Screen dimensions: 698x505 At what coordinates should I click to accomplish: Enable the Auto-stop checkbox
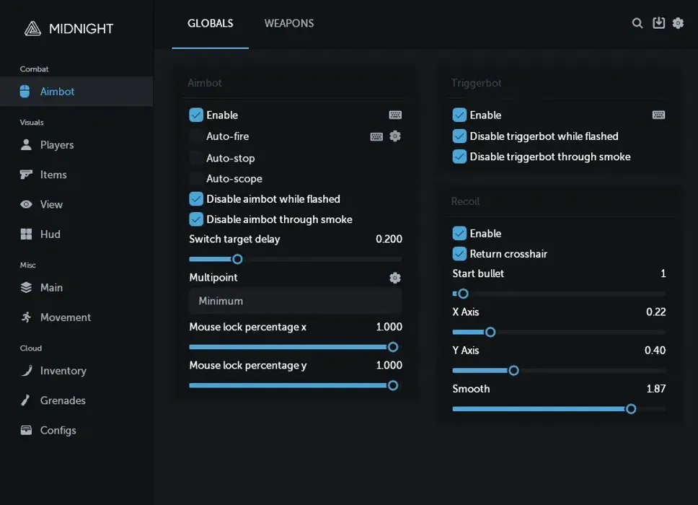(196, 158)
